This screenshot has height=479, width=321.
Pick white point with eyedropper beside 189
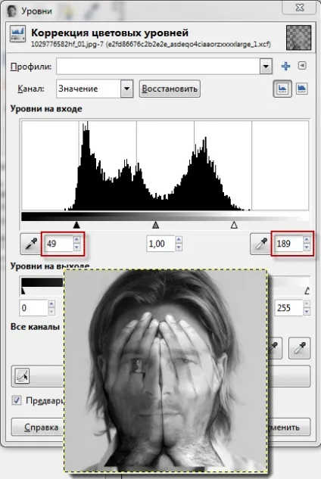click(260, 244)
